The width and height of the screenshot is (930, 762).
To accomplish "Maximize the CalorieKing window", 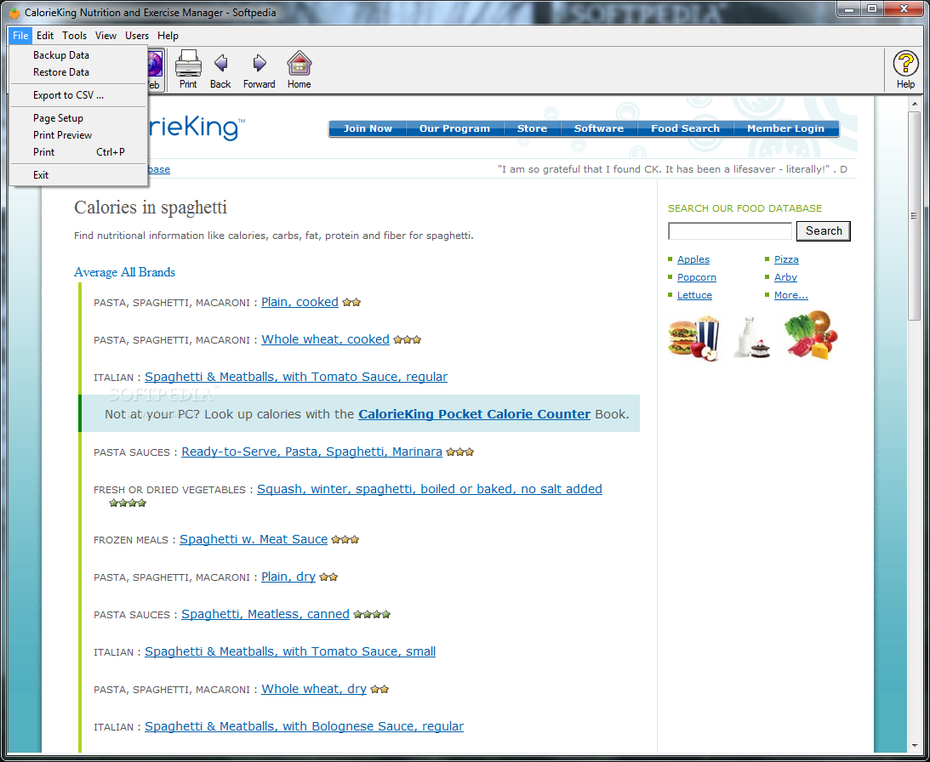I will click(872, 9).
